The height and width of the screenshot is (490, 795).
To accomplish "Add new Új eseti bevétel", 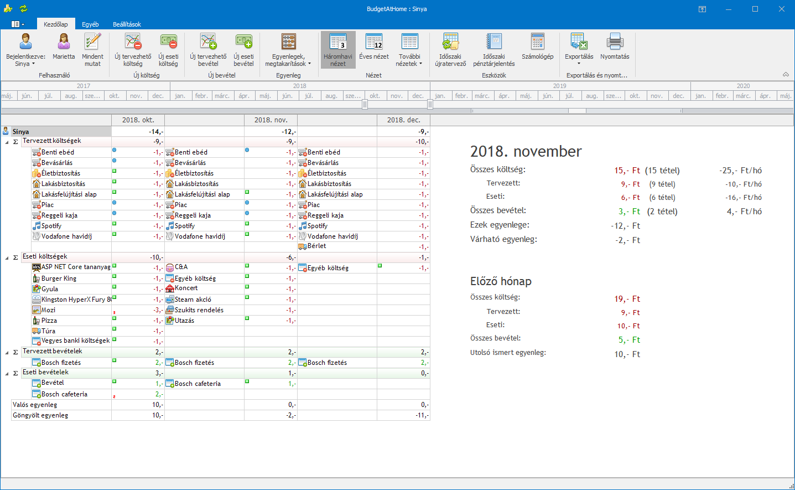I will point(243,43).
